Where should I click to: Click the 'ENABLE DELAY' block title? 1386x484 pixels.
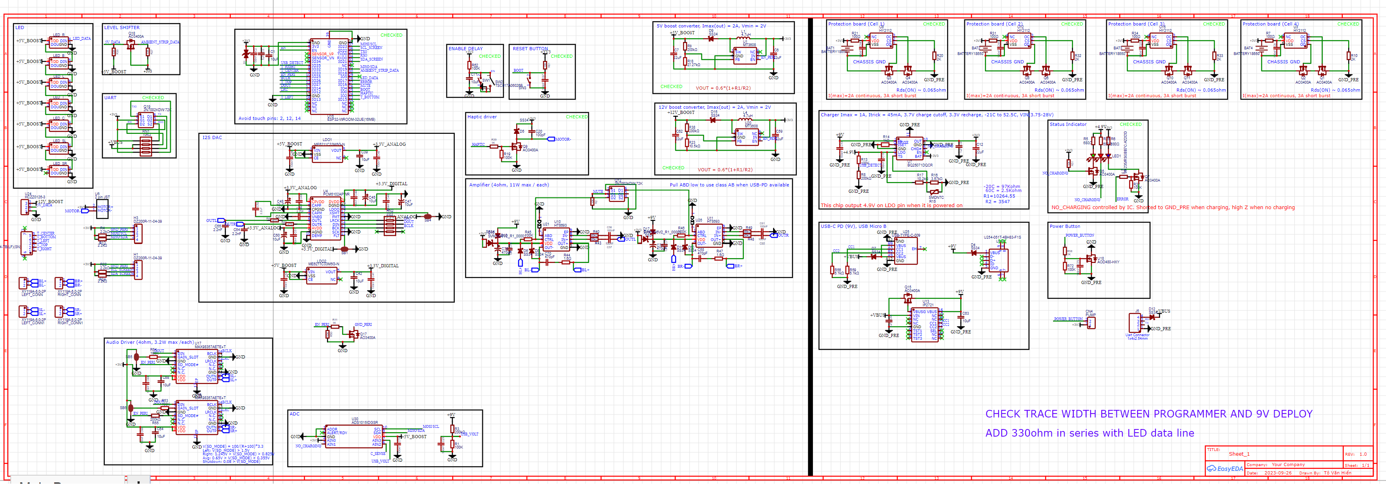click(x=466, y=49)
